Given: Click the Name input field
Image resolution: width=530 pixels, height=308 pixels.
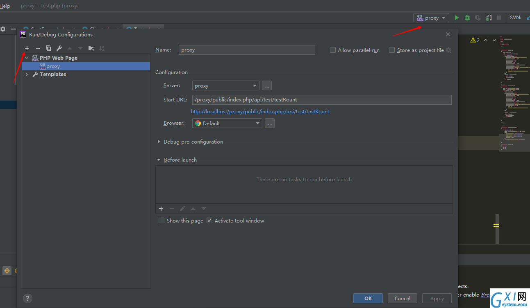Looking at the screenshot, I should coord(247,50).
